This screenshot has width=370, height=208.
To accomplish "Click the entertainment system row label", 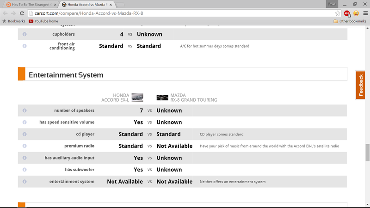I will pyautogui.click(x=72, y=182).
